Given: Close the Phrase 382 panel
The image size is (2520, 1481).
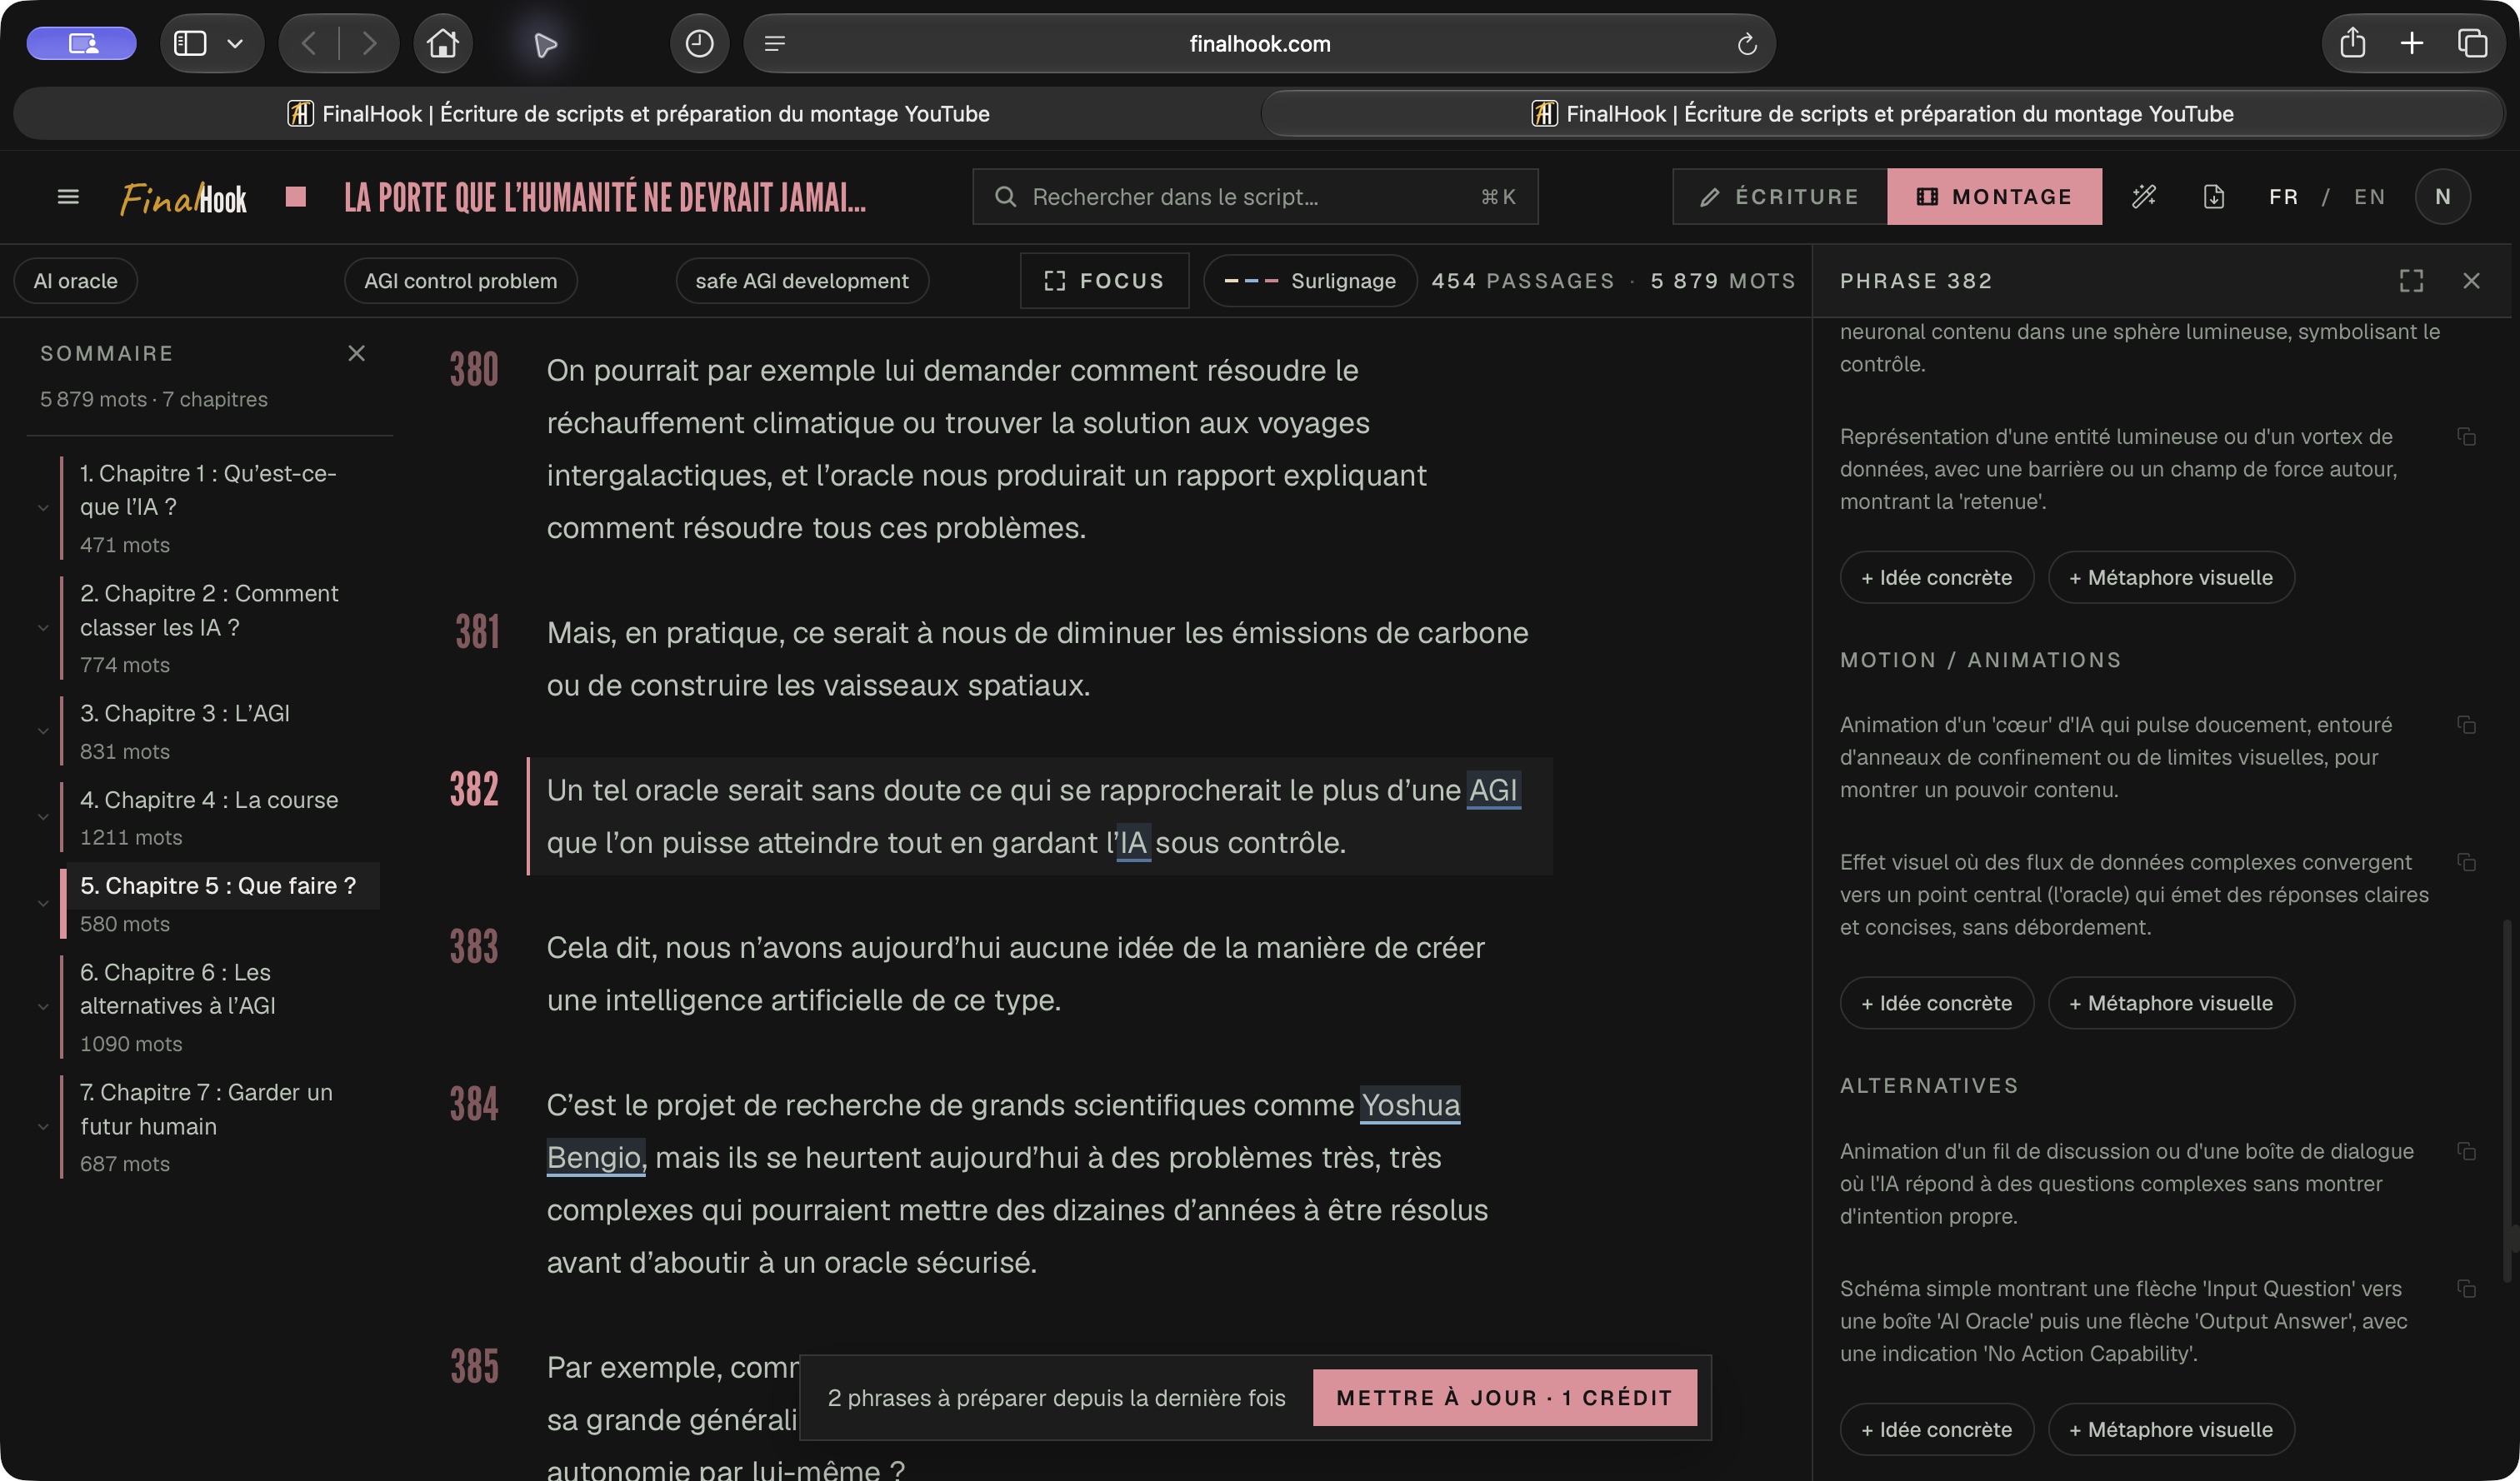Looking at the screenshot, I should click(x=2471, y=281).
